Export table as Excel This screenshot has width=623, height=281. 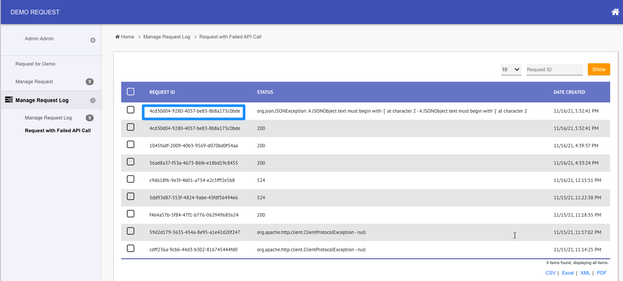(567, 273)
